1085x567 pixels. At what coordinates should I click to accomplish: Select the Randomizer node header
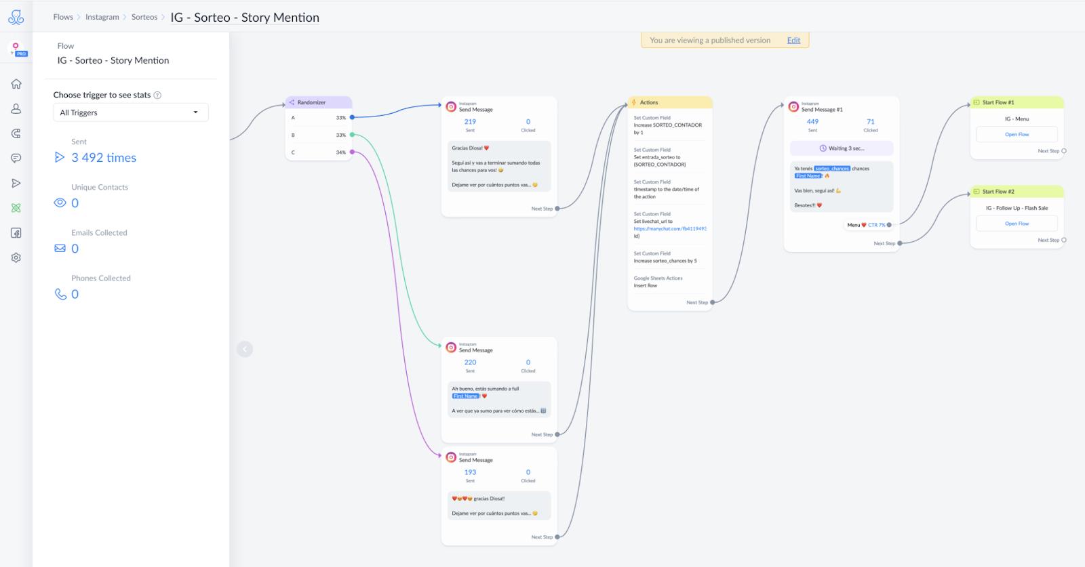tap(319, 102)
